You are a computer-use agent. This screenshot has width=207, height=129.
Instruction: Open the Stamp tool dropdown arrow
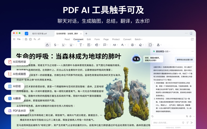coord(161,45)
